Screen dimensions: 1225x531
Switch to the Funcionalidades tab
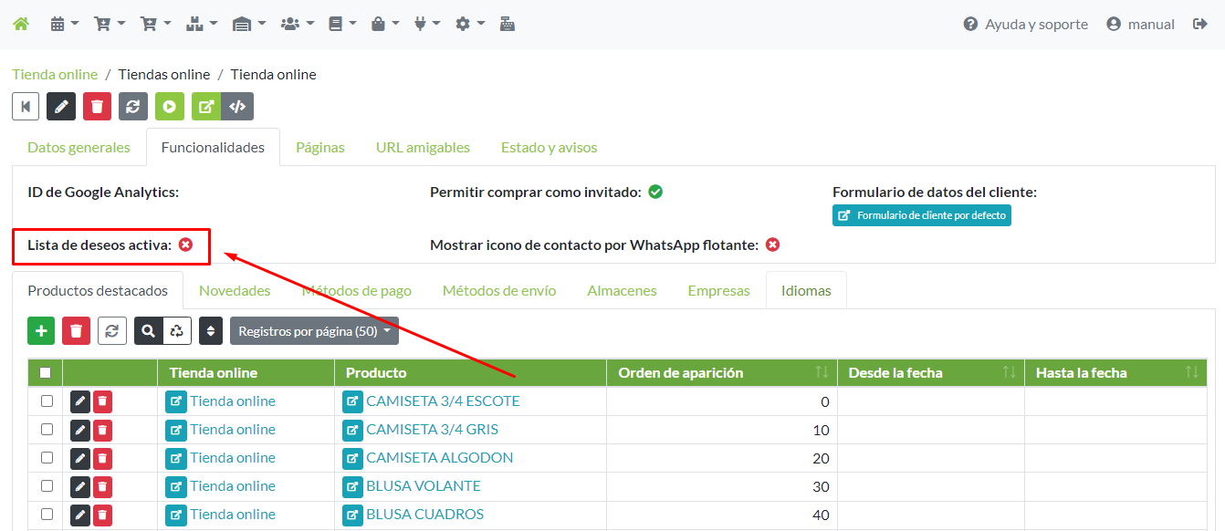pos(213,146)
